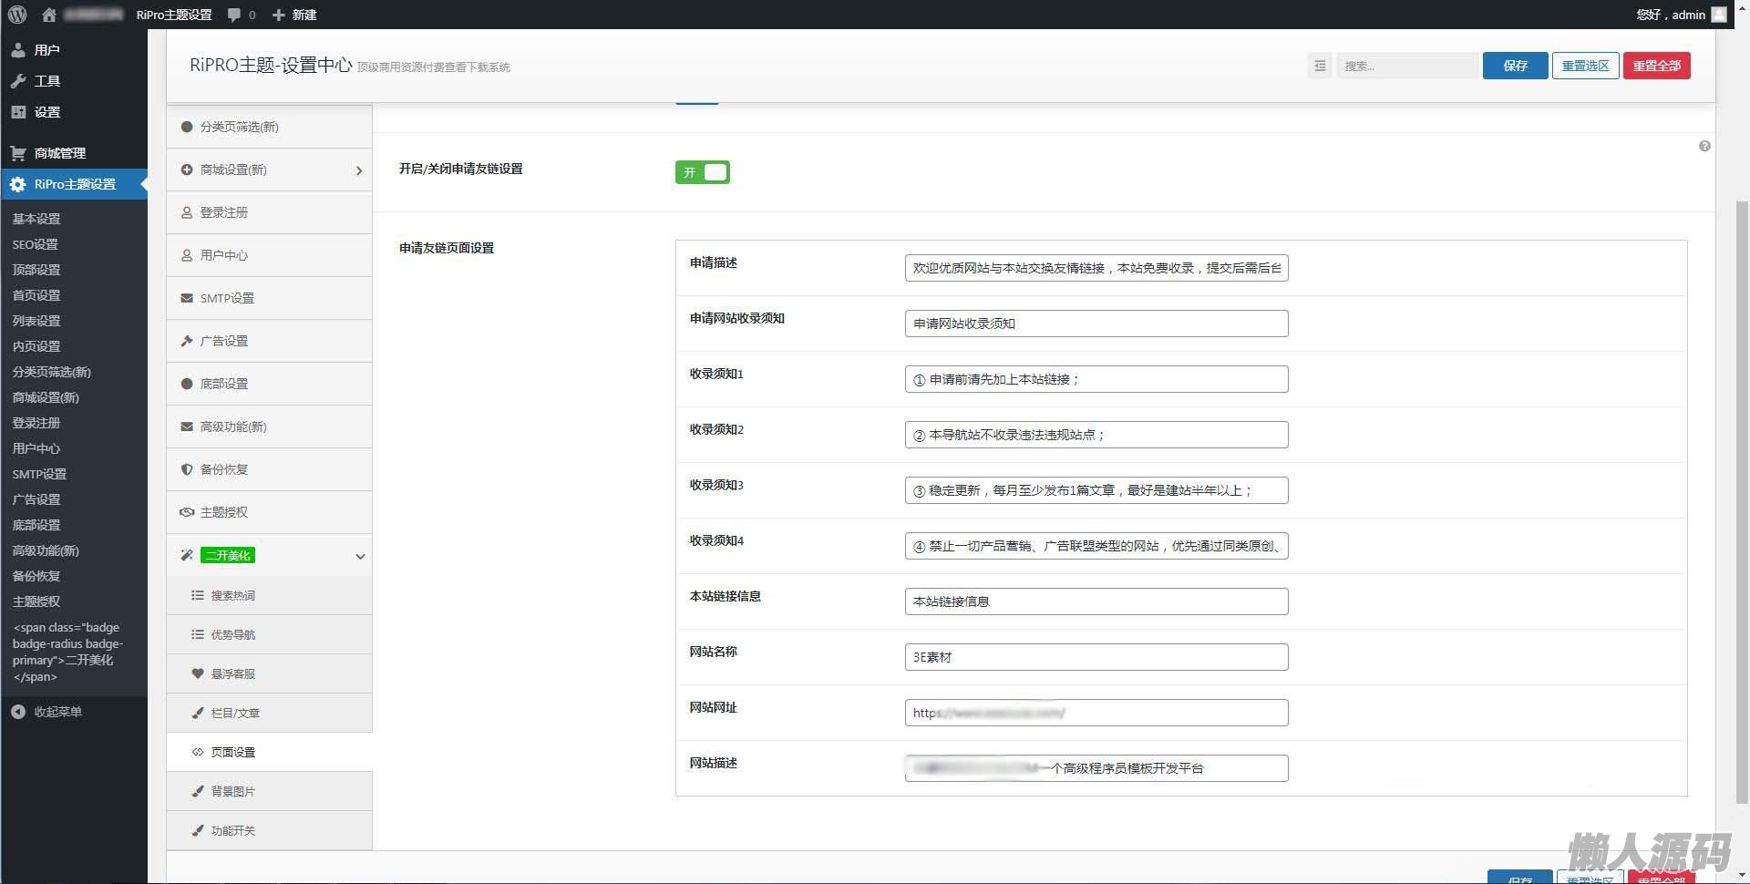1750x884 pixels.
Task: Click the 网站名称 input field
Action: pyautogui.click(x=1096, y=657)
